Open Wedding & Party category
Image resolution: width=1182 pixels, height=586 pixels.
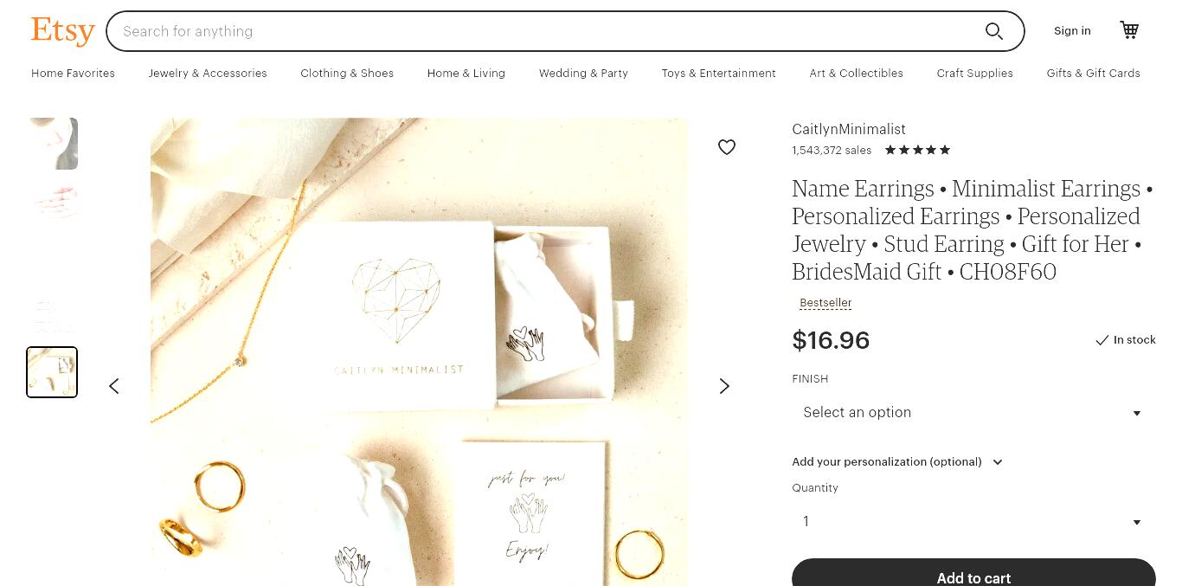coord(583,74)
